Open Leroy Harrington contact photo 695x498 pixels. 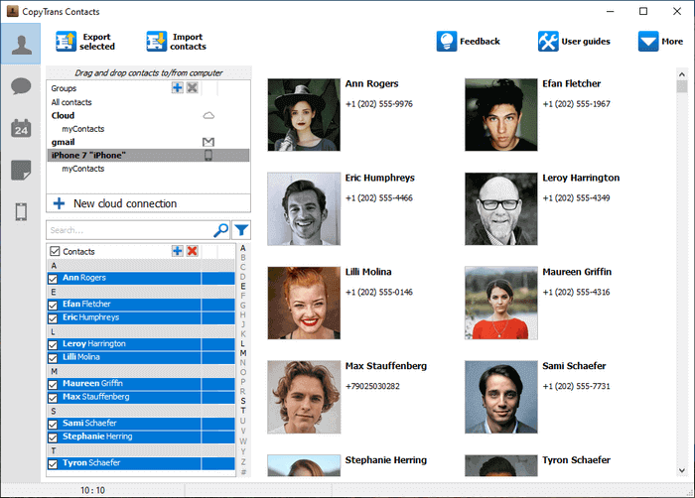[501, 208]
